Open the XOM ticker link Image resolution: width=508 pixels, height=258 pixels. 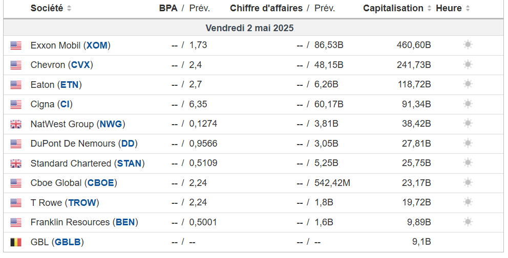97,45
